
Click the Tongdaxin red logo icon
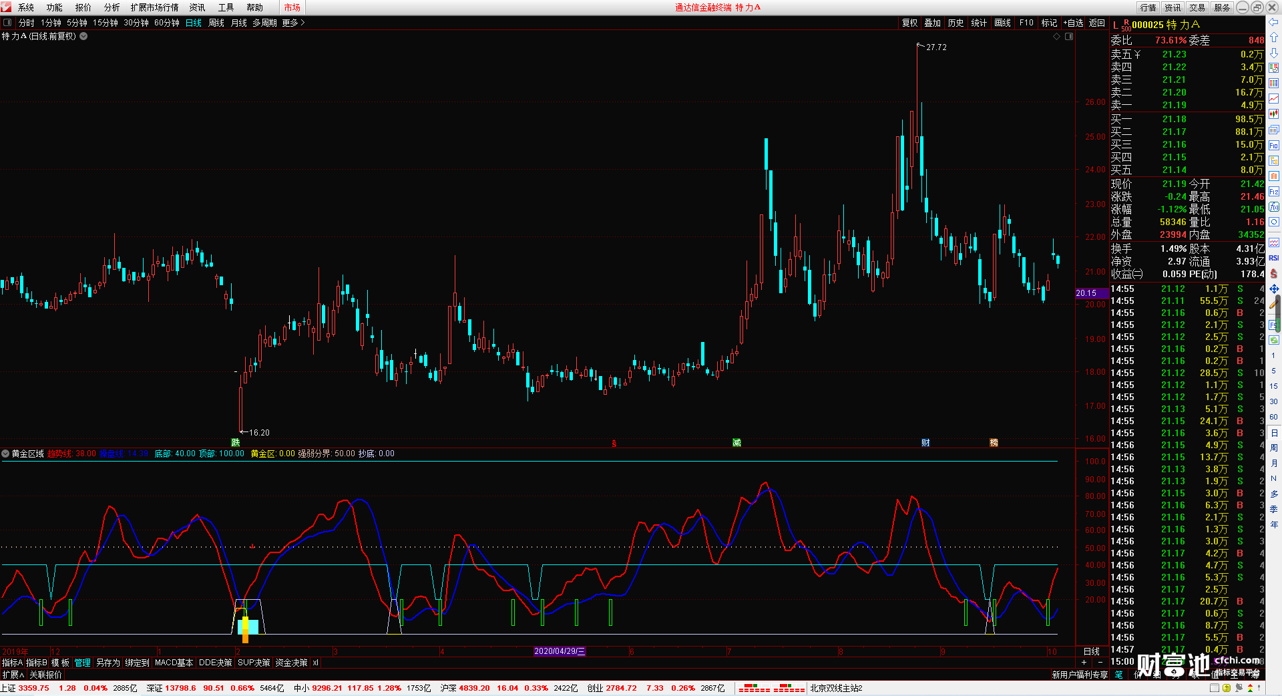point(6,7)
